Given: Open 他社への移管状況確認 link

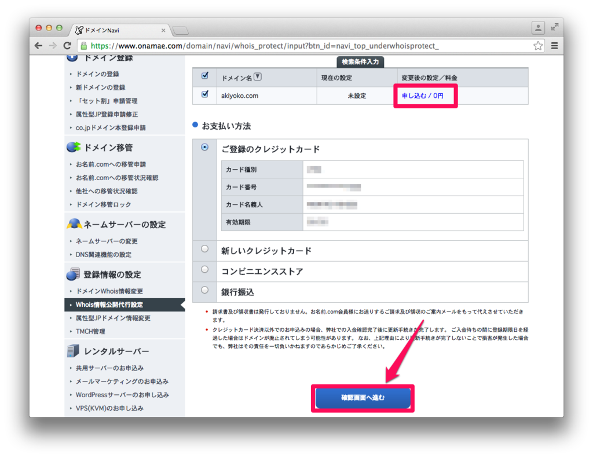Looking at the screenshot, I should click(x=107, y=192).
